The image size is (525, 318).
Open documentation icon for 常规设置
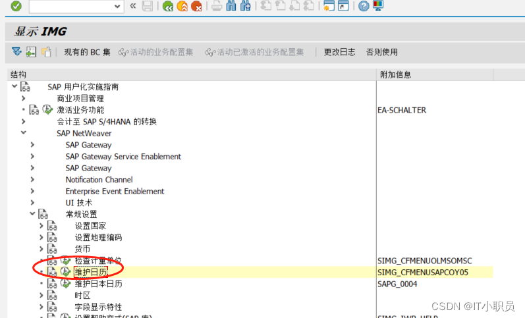(43, 214)
